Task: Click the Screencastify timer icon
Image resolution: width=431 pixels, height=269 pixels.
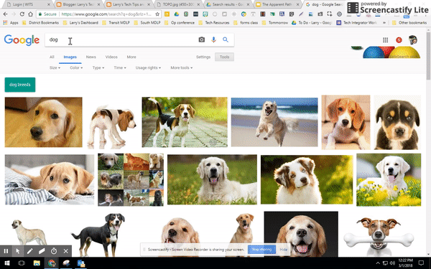Action: (x=54, y=251)
